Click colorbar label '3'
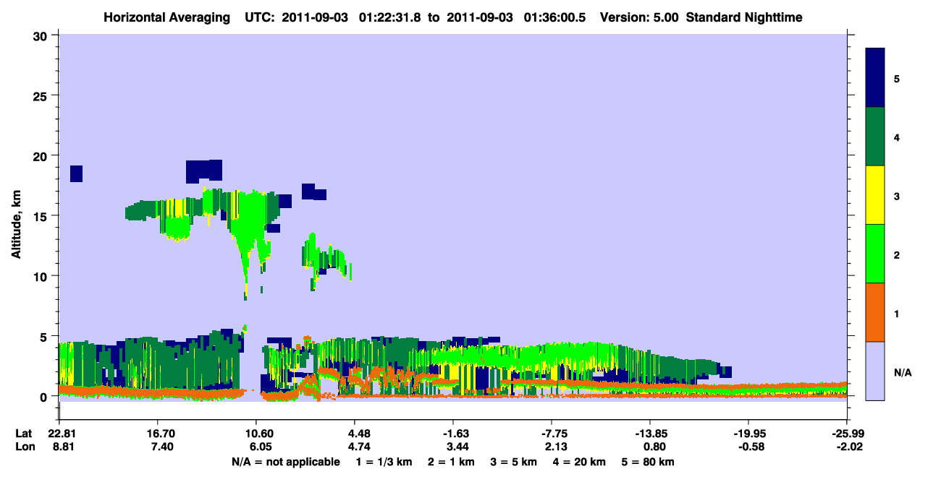The height and width of the screenshot is (482, 941). coord(897,196)
